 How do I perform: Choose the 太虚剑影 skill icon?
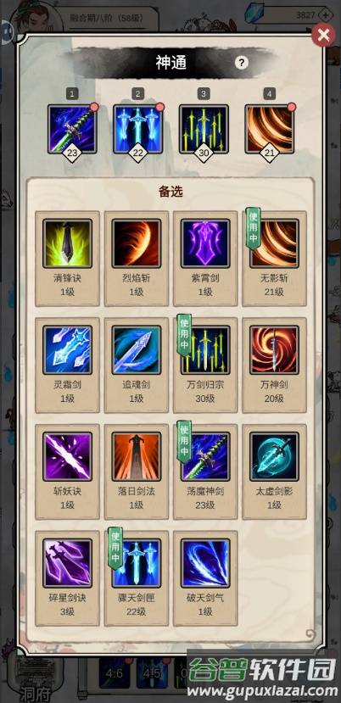(x=275, y=456)
